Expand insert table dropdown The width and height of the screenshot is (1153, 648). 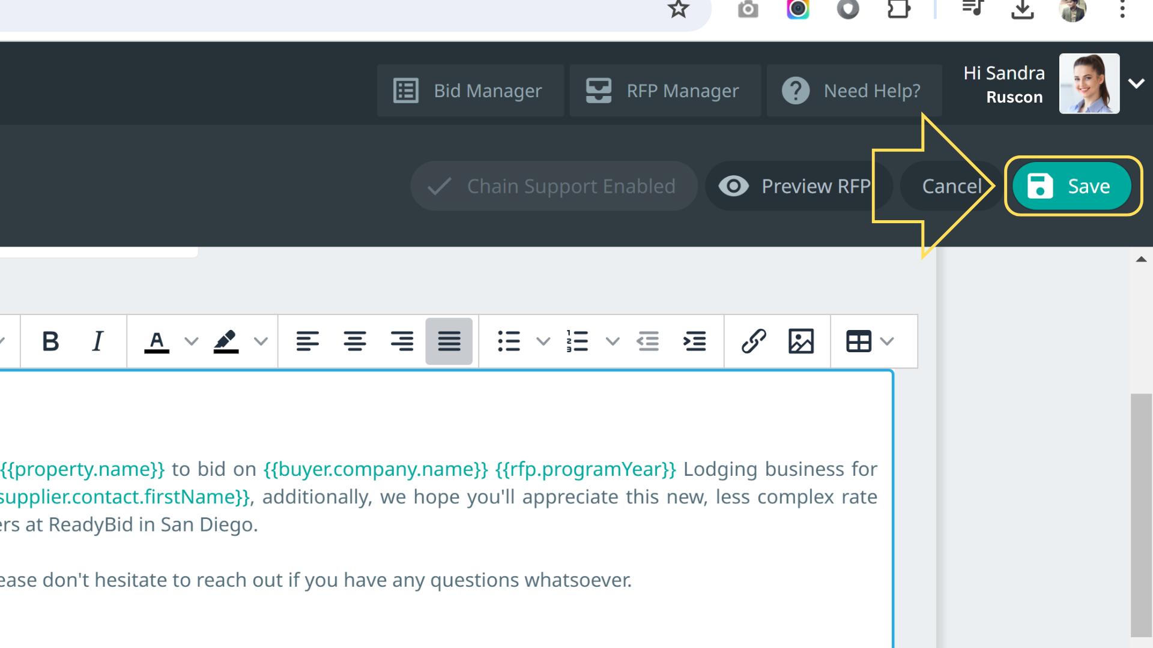click(887, 341)
